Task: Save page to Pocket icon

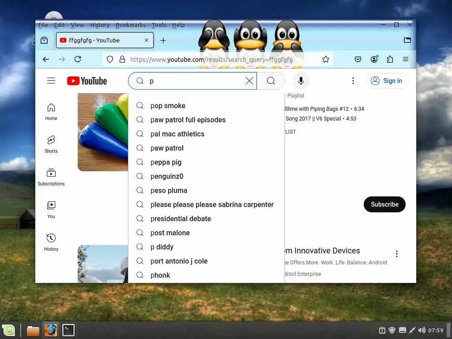Action: (358, 60)
